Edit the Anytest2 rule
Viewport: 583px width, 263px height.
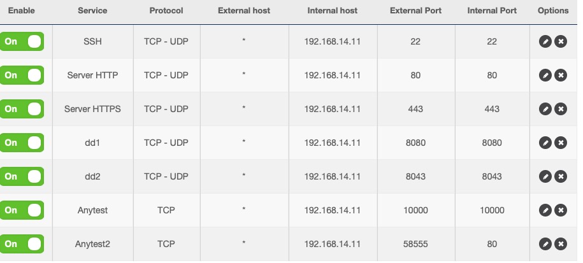[545, 244]
